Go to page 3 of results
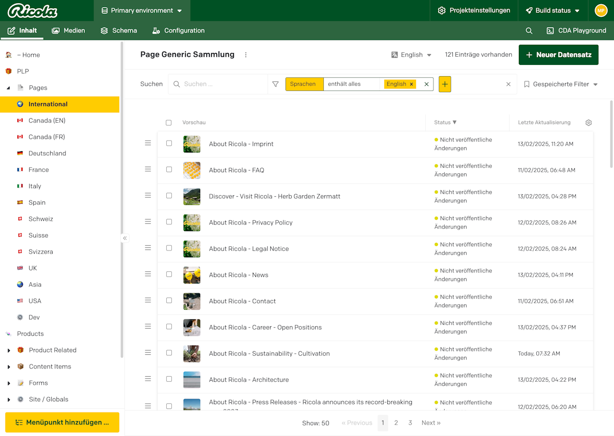This screenshot has width=614, height=436. [x=410, y=423]
